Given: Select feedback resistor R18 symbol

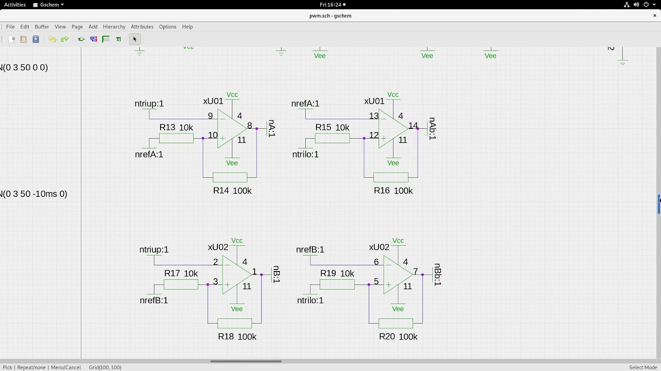Looking at the screenshot, I should point(234,324).
